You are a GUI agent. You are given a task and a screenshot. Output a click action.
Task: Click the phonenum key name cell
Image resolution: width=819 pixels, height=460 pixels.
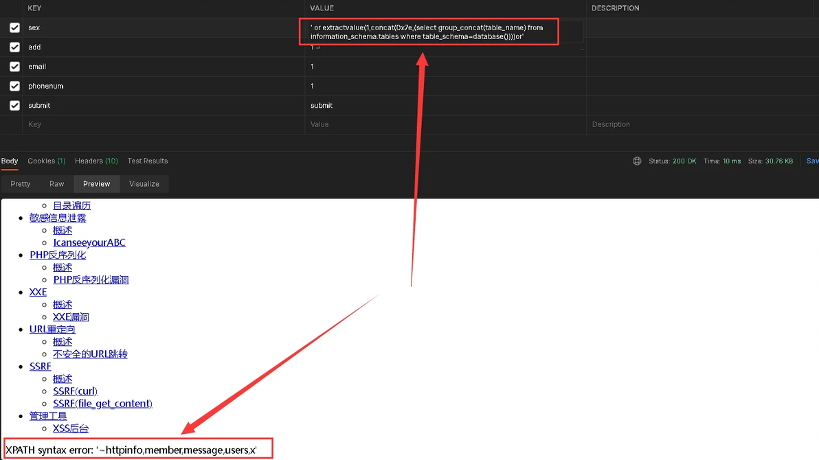coord(164,86)
